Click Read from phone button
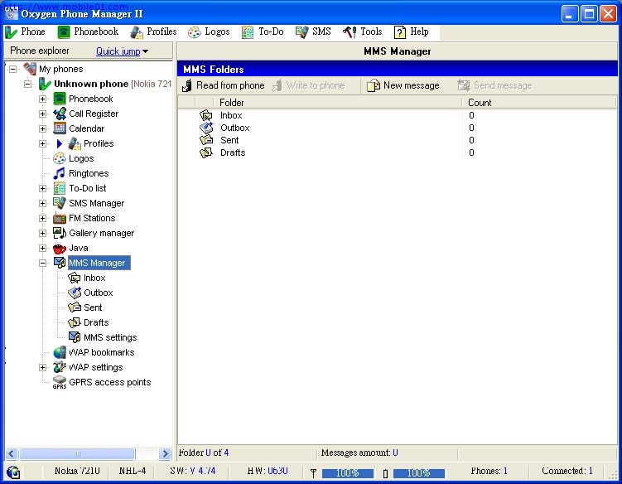The height and width of the screenshot is (484, 622). pyautogui.click(x=224, y=85)
